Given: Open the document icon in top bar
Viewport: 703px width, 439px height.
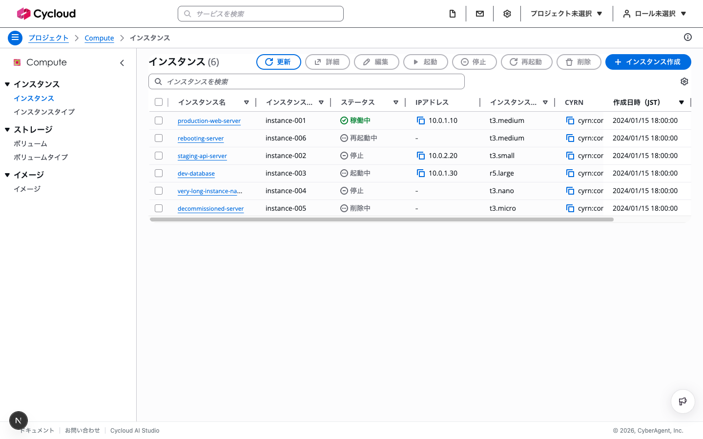Looking at the screenshot, I should point(453,14).
